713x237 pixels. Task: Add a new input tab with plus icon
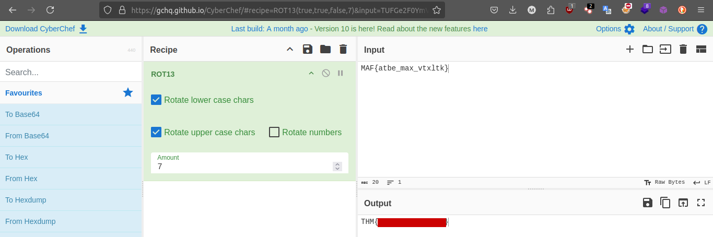click(x=630, y=50)
